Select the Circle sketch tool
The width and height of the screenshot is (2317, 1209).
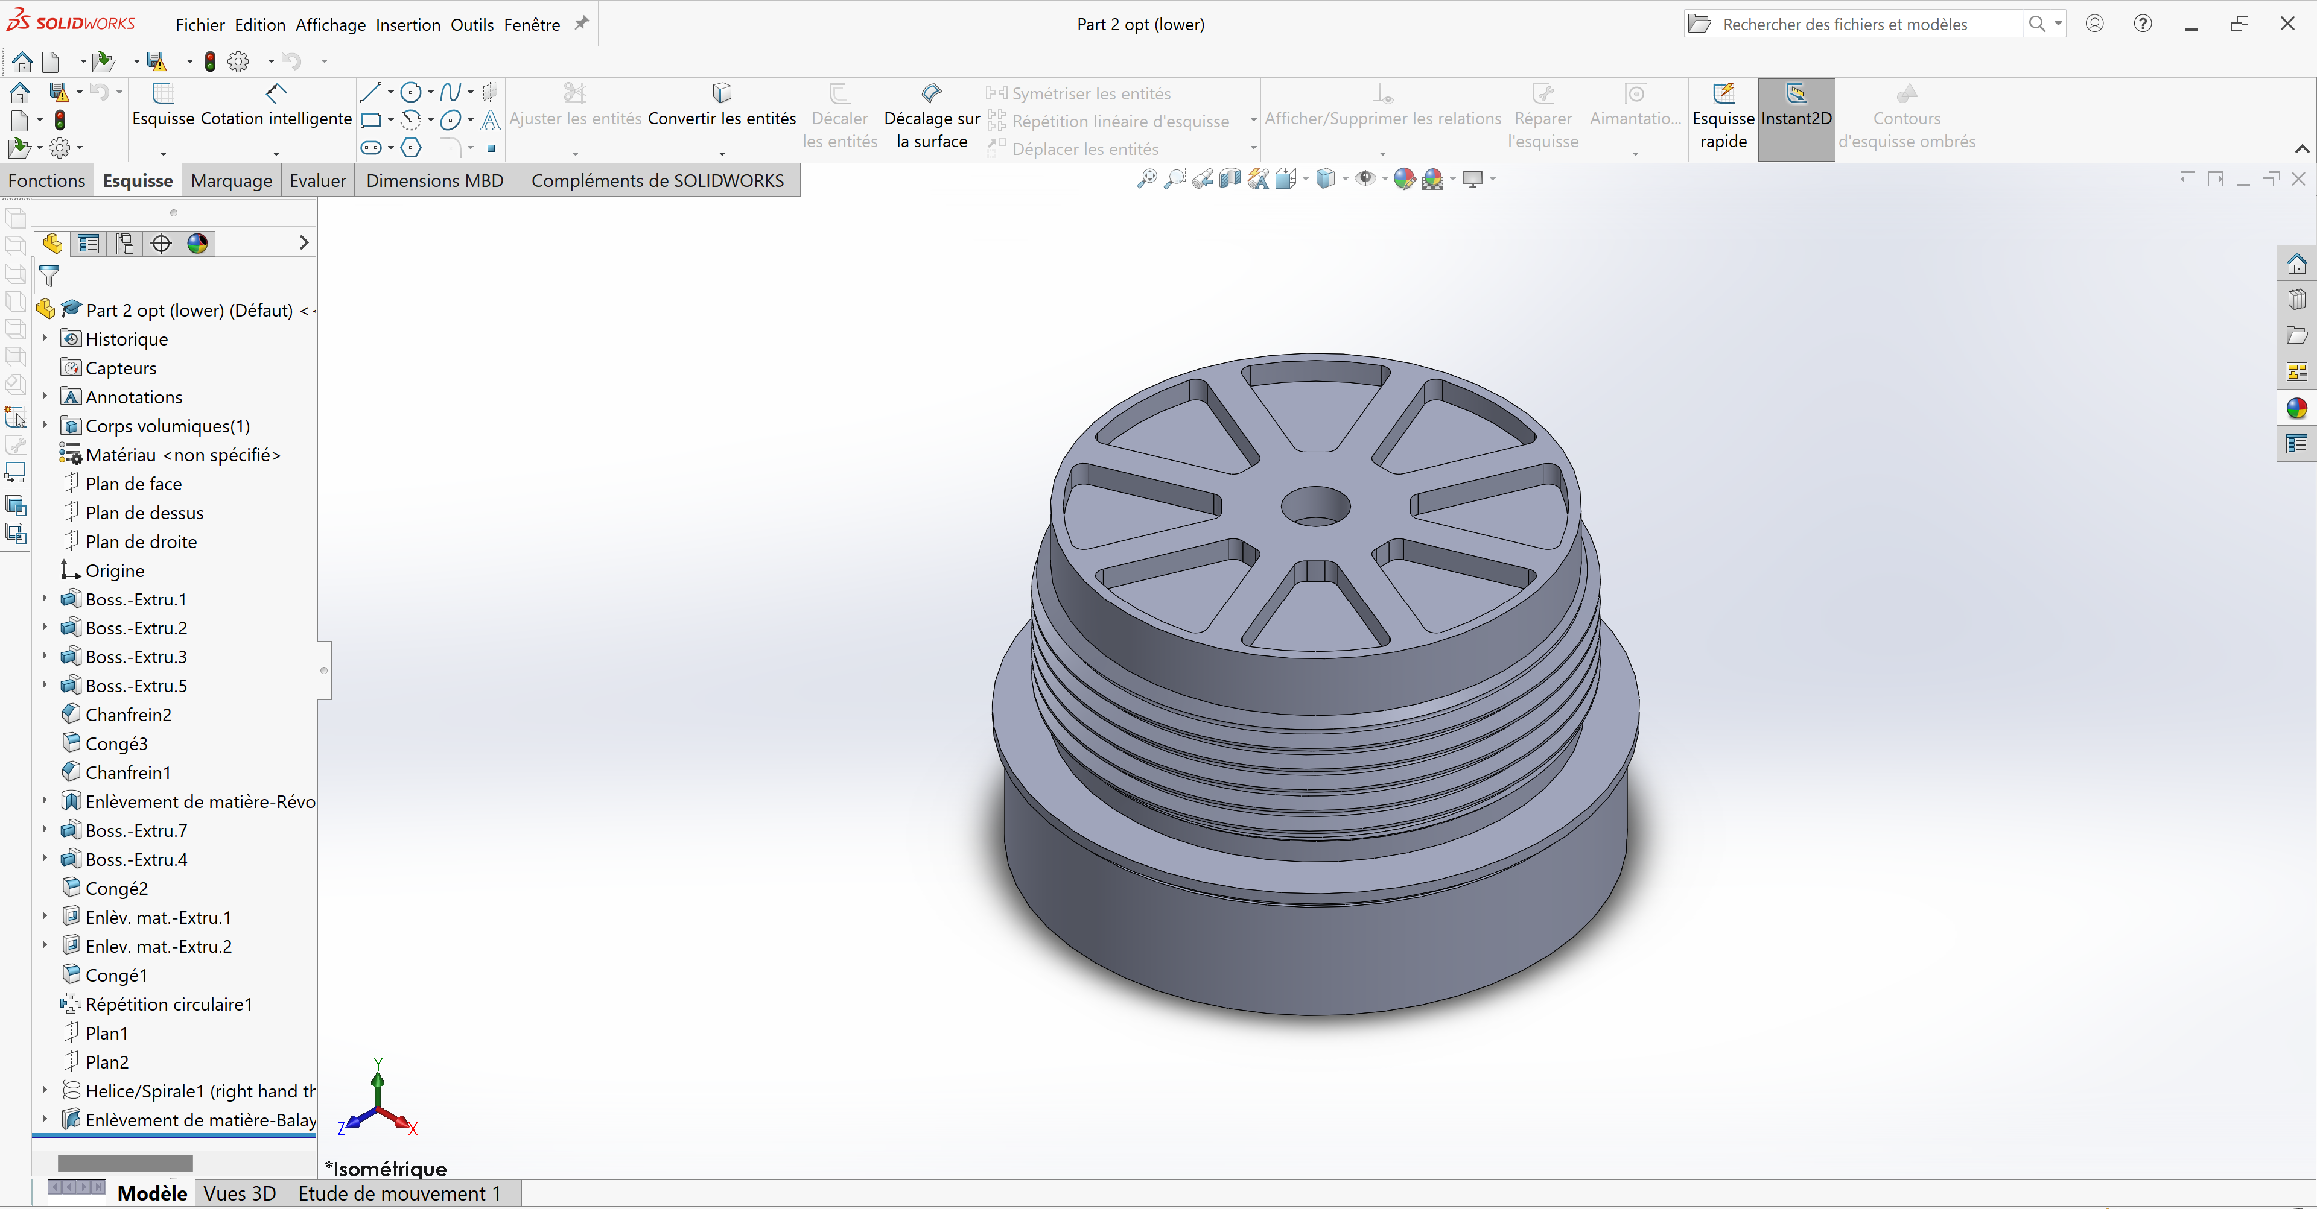(411, 92)
